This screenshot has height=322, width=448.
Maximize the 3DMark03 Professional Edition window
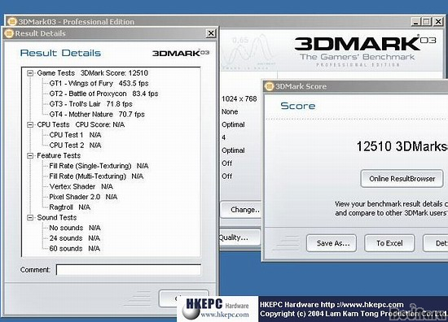pos(427,22)
